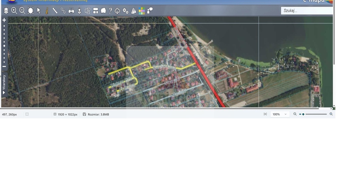
Task: Open the colorful grid palette icon
Action: click(x=142, y=11)
